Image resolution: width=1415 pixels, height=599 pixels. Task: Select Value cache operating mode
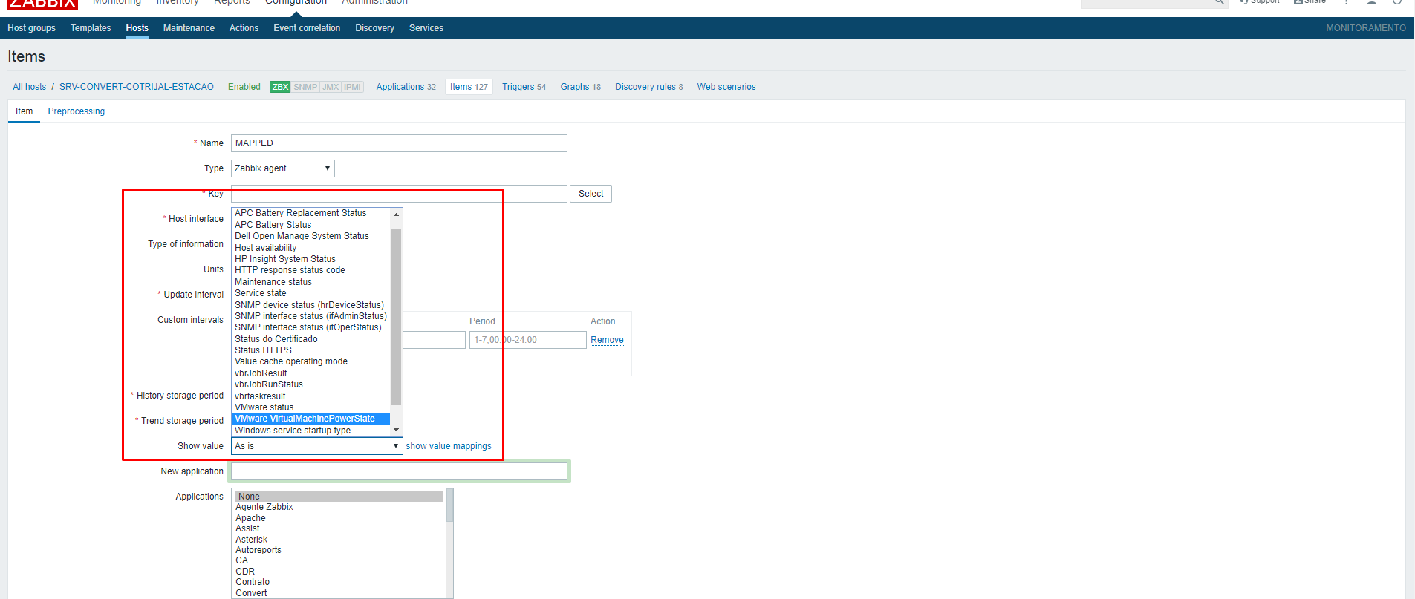pos(311,361)
